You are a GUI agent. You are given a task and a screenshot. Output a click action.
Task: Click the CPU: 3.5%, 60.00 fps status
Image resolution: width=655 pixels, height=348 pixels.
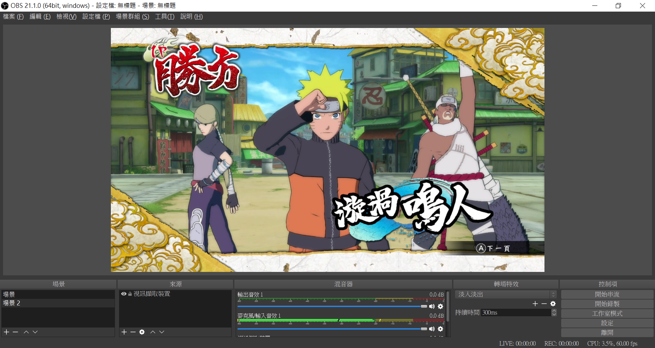[612, 343]
